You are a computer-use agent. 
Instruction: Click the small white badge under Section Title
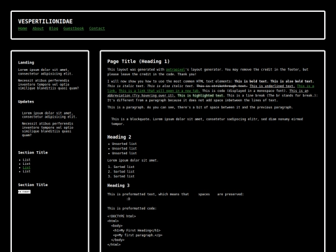point(24,192)
